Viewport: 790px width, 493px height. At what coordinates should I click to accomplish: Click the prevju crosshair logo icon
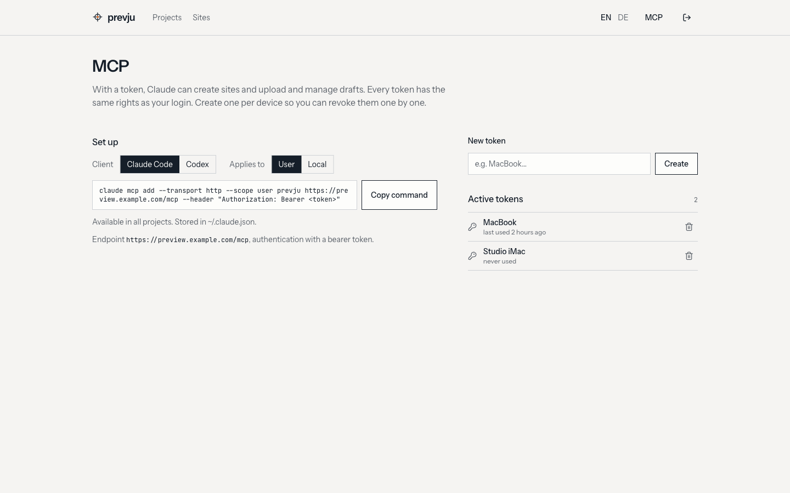(x=98, y=17)
